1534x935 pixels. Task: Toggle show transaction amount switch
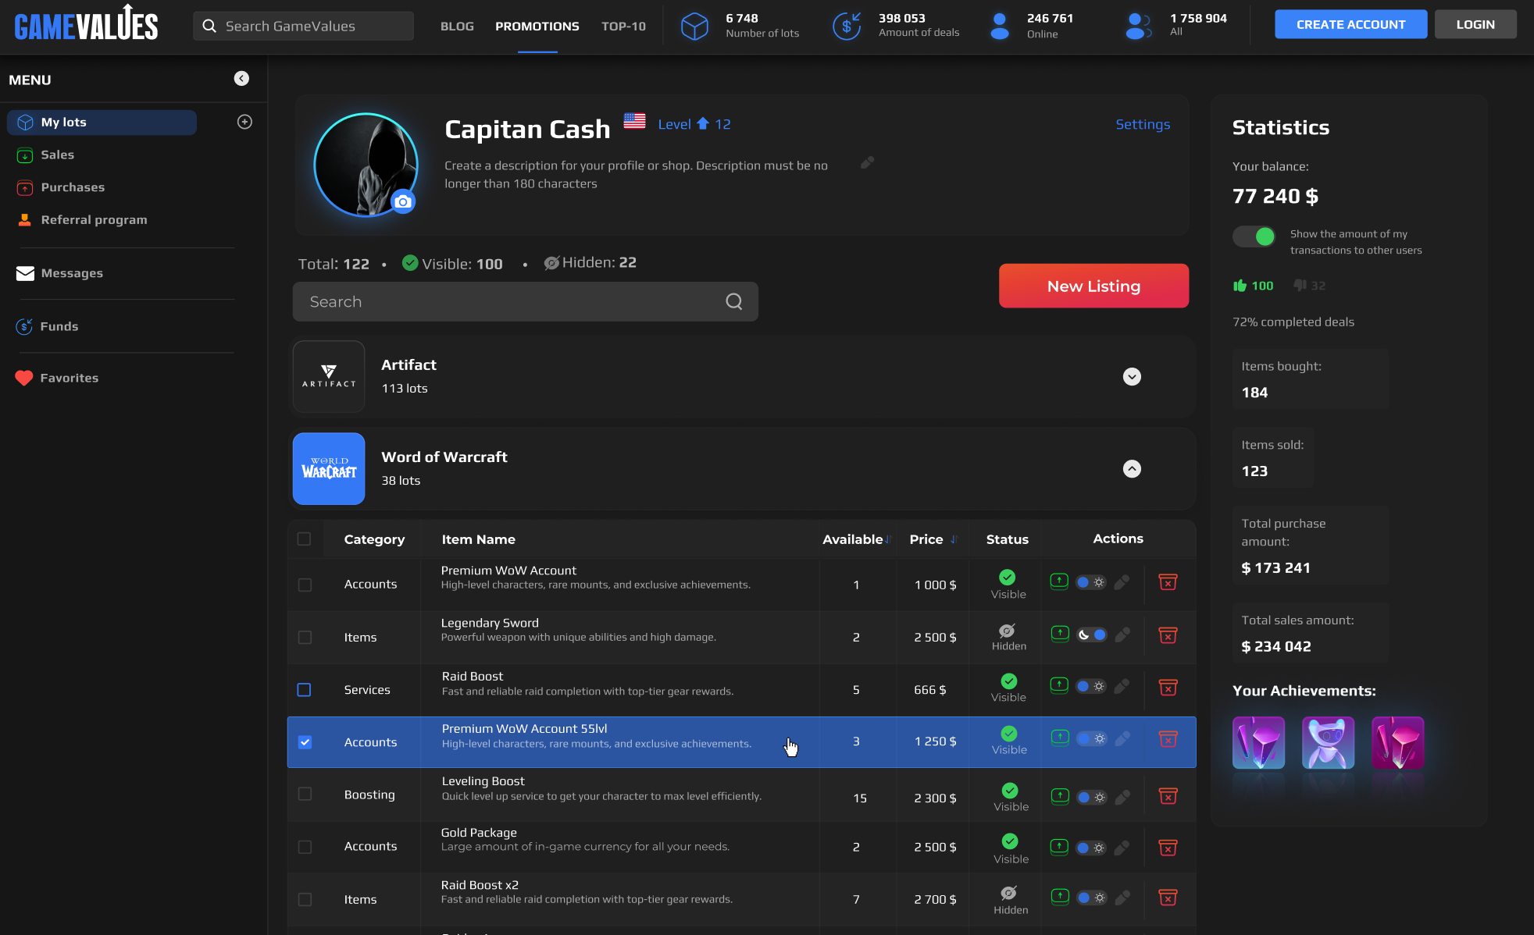1254,236
